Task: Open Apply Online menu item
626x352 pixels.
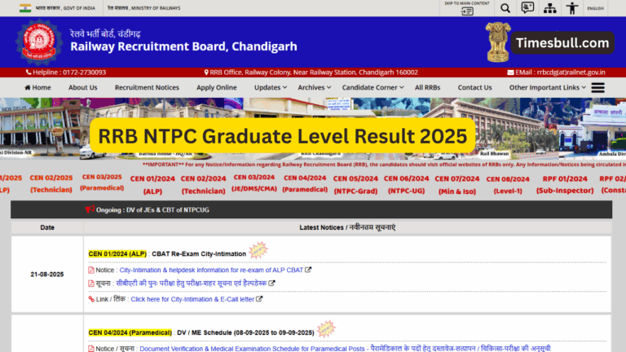Action: [216, 87]
